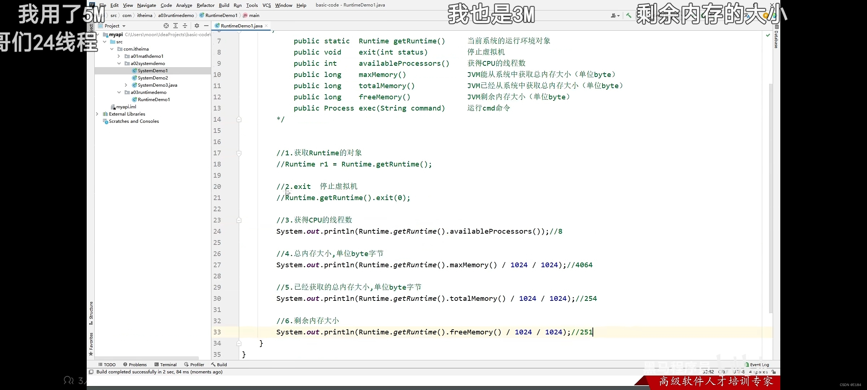Open the Refactor menu
The height and width of the screenshot is (390, 867).
(206, 5)
